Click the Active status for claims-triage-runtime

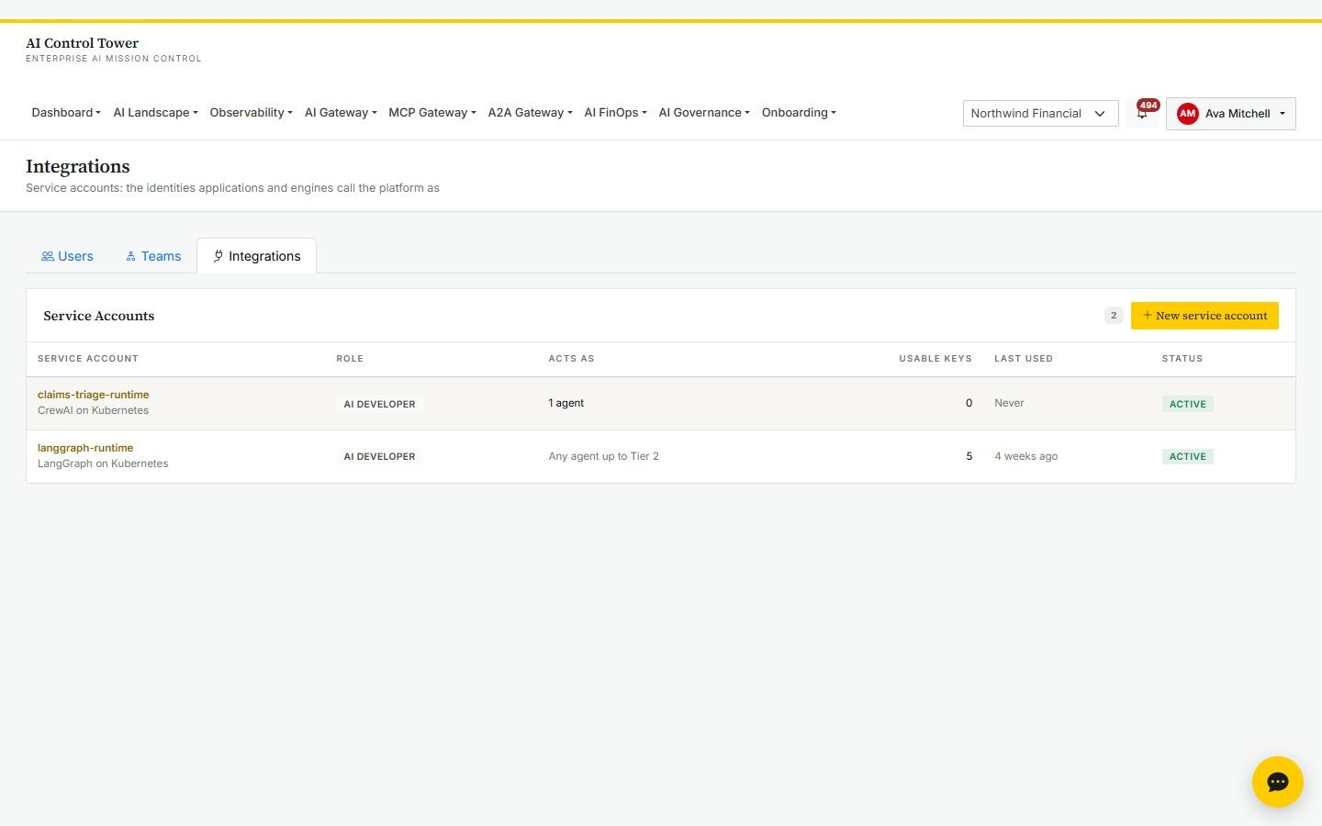point(1188,404)
